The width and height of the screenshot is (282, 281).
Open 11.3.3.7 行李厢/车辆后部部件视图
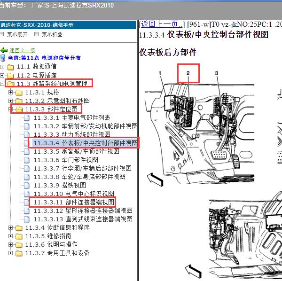(83, 168)
